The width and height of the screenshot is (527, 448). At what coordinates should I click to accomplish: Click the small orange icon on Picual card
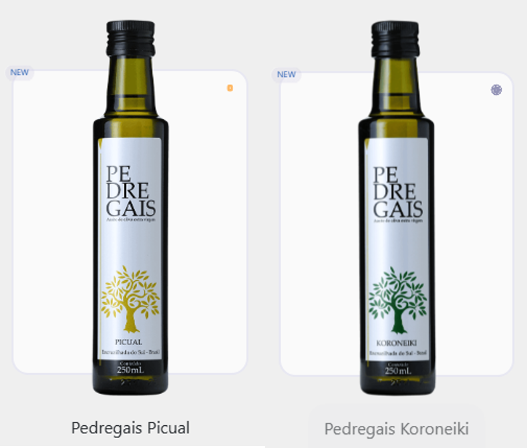coord(230,88)
